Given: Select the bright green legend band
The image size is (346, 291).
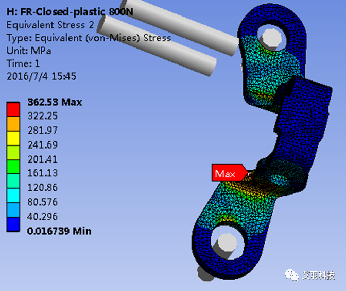Looking at the screenshot, I should 13,167.
